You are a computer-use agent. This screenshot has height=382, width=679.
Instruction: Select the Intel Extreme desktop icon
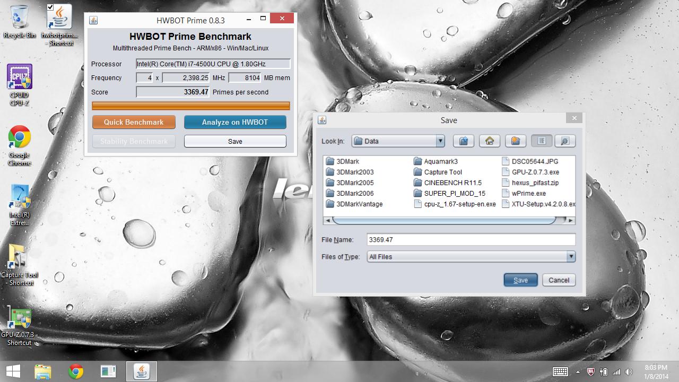pos(20,205)
